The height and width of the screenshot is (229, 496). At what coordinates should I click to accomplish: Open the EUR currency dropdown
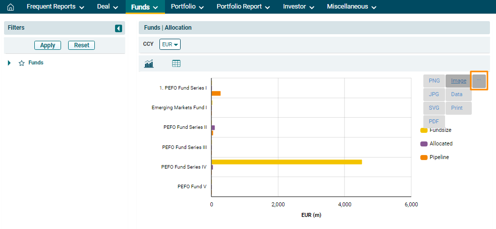tap(170, 44)
